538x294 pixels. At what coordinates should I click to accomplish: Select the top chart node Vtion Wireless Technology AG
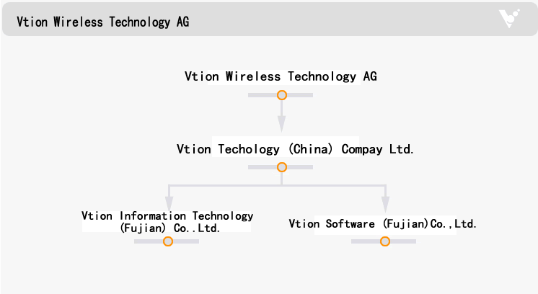coord(281,76)
